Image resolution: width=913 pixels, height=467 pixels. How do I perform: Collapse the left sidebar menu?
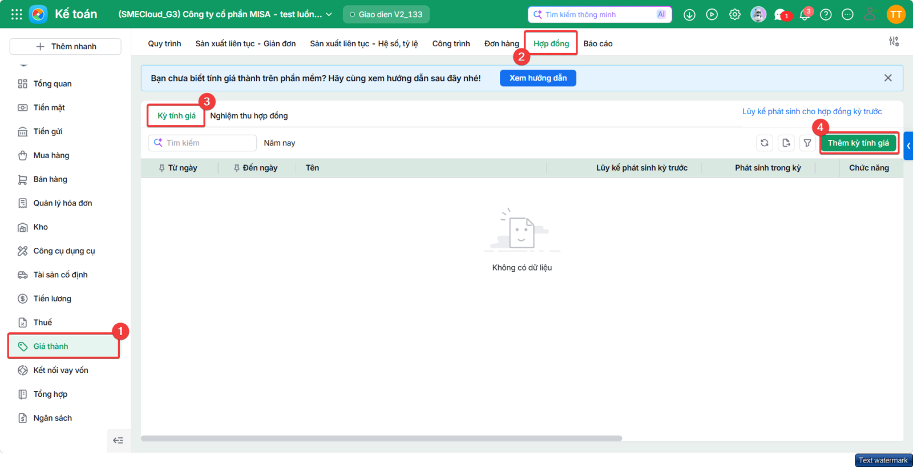pos(118,440)
